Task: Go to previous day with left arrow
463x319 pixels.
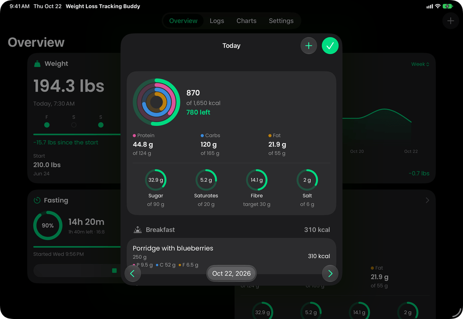Action: pyautogui.click(x=133, y=274)
